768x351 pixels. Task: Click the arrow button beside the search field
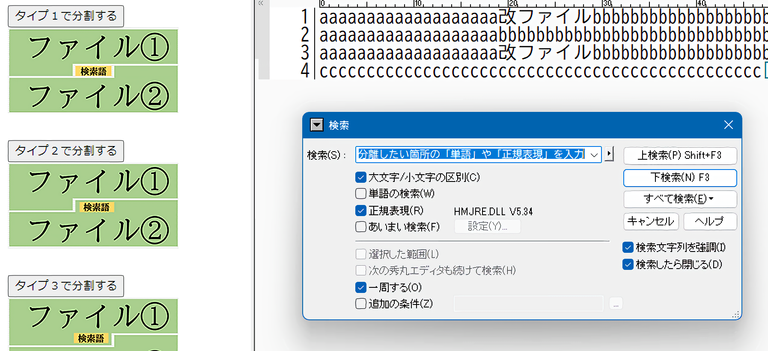pos(609,154)
